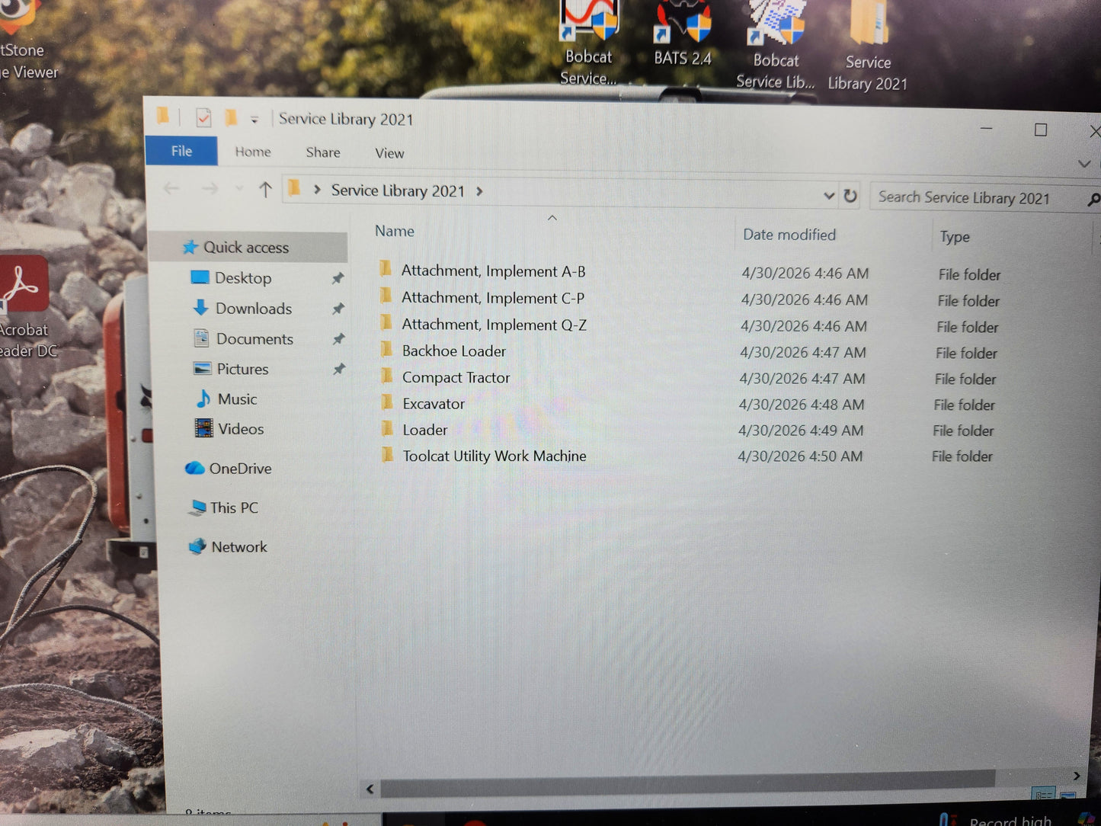Click the New folder icon in title bar

pyautogui.click(x=231, y=118)
